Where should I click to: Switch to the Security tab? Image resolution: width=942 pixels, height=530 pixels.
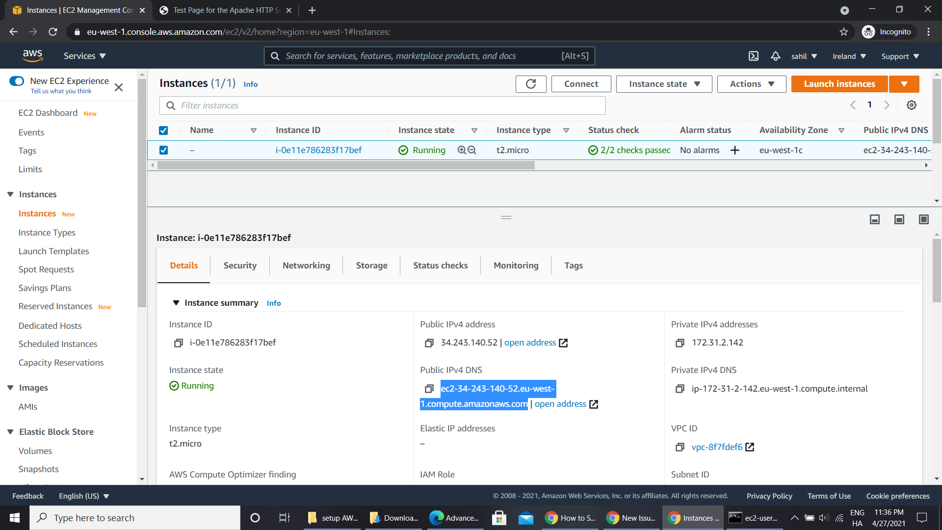(240, 265)
